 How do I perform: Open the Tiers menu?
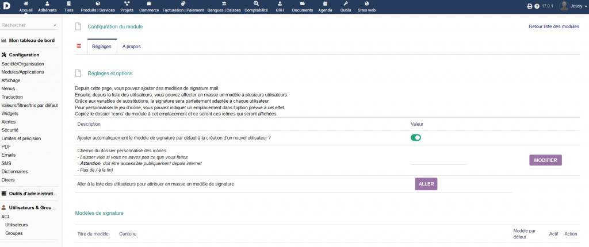[69, 7]
